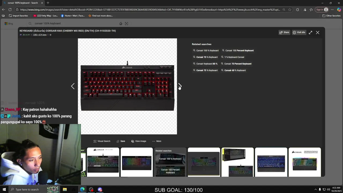Close the image detail overlay
The width and height of the screenshot is (343, 193).
click(318, 32)
